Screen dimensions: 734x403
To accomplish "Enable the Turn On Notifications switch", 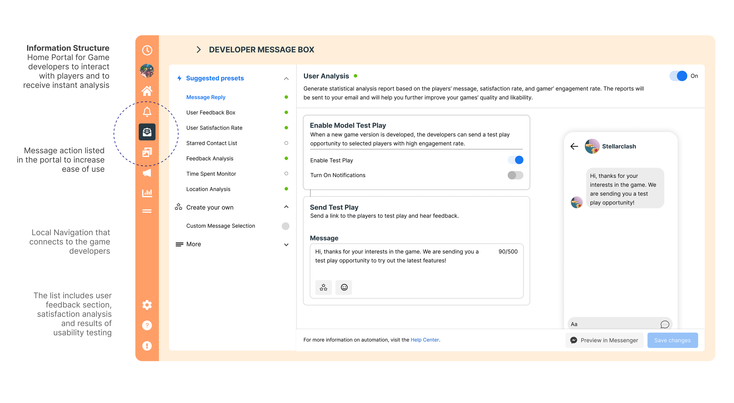I will click(x=515, y=175).
